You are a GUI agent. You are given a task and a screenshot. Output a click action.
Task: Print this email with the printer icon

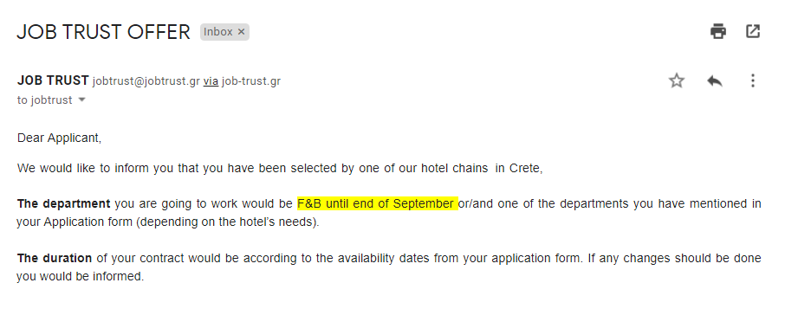tap(718, 31)
